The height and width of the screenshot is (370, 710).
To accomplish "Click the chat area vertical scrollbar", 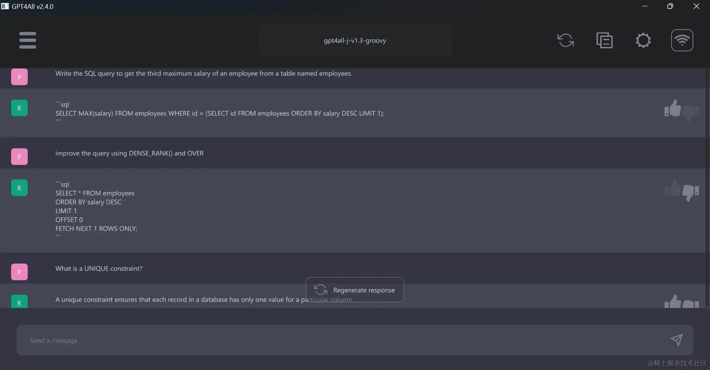I will coord(707,188).
